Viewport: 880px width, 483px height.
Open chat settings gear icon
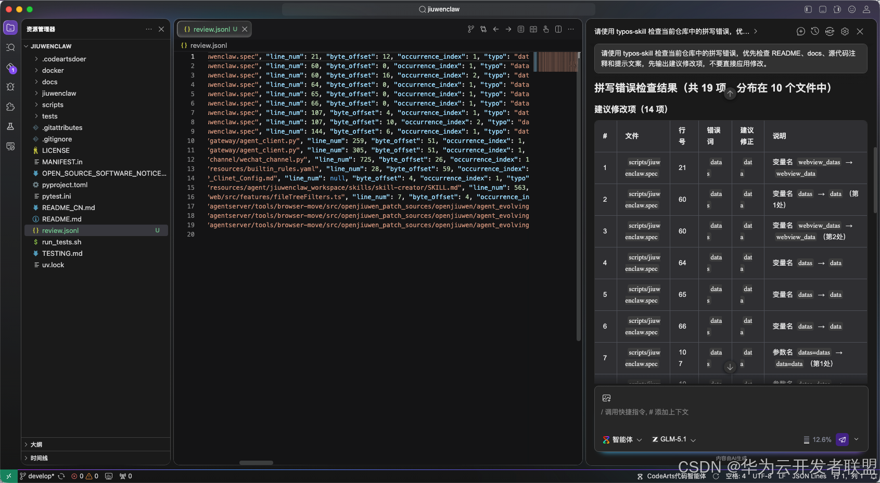pyautogui.click(x=845, y=31)
